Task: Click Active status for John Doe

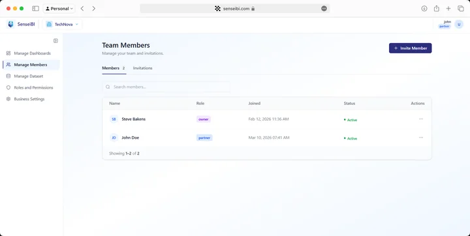Action: tap(351, 138)
